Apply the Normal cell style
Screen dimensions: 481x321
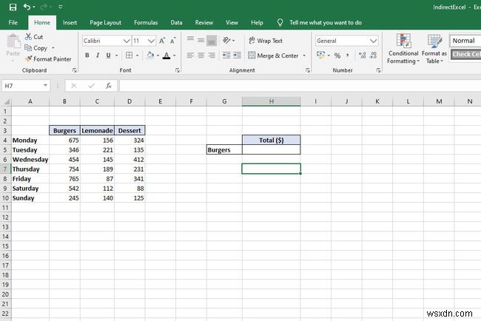465,41
